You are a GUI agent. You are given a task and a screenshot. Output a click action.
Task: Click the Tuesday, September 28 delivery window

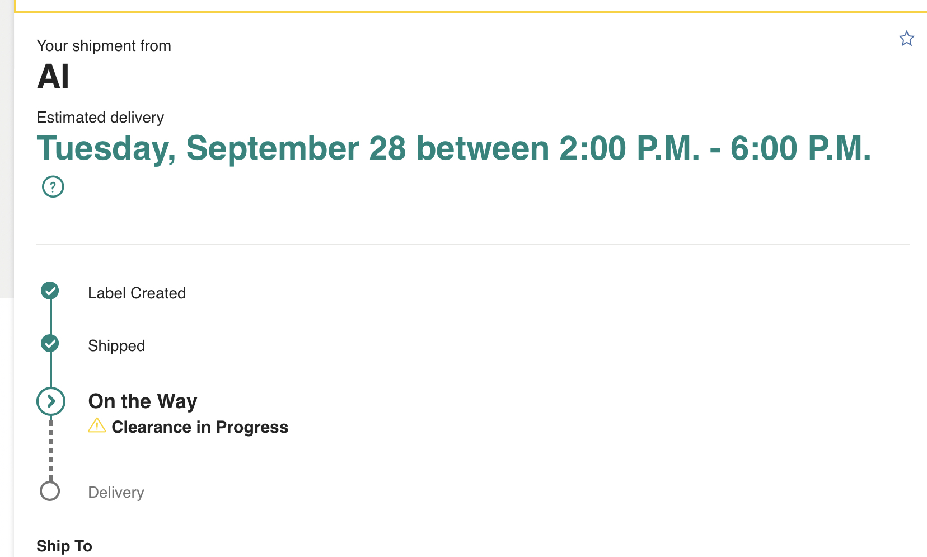click(453, 148)
